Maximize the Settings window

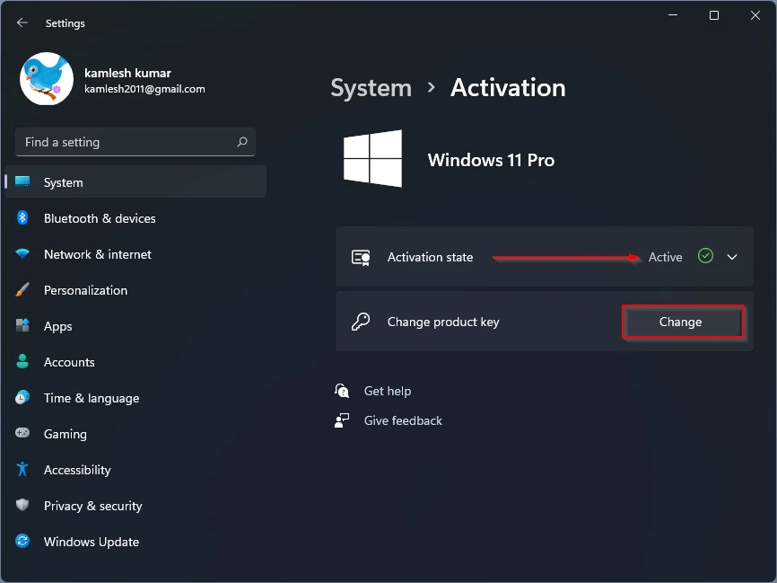(x=714, y=15)
